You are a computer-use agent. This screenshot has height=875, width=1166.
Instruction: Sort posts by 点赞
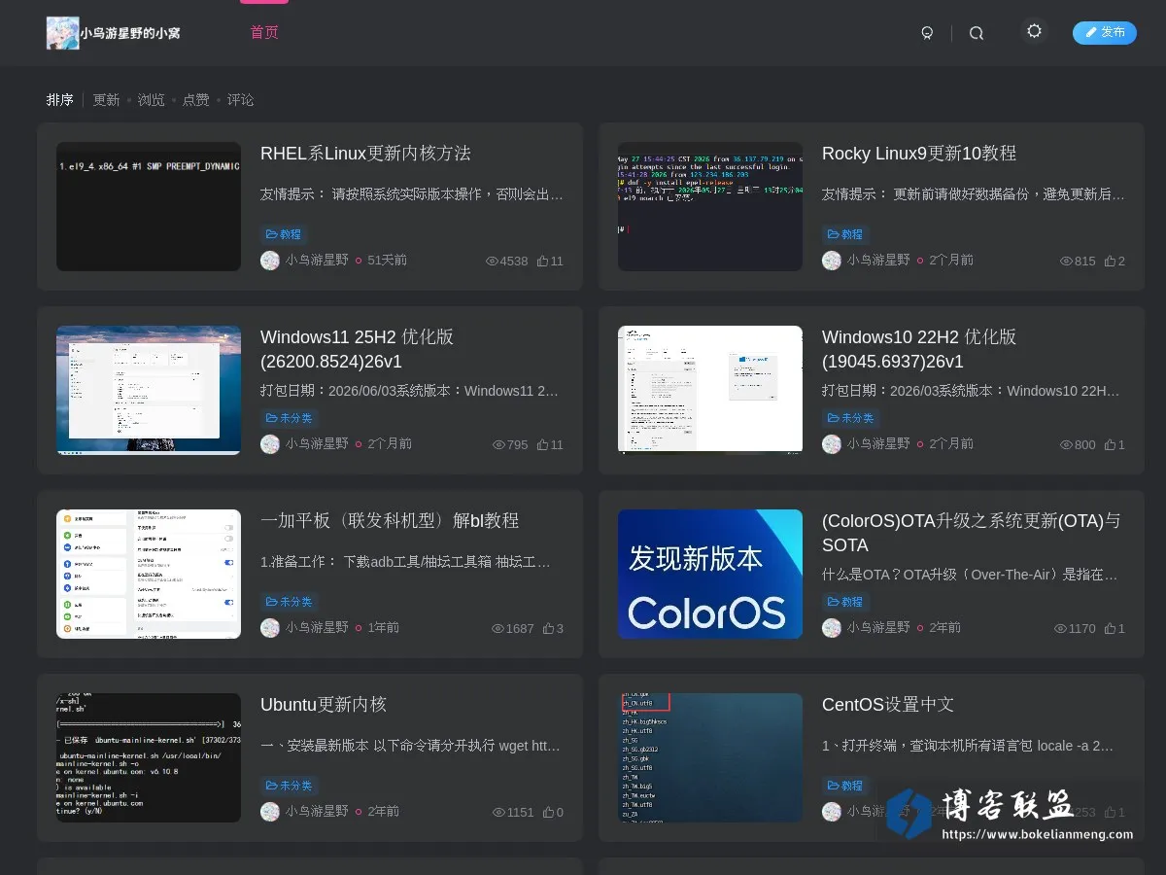coord(195,100)
